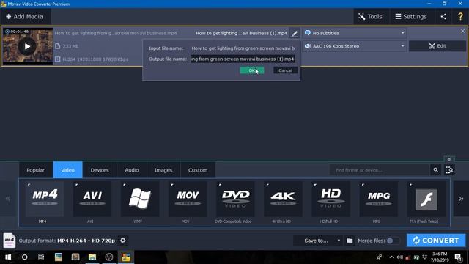Open the Audio tab
Image resolution: width=469 pixels, height=264 pixels.
pos(132,170)
